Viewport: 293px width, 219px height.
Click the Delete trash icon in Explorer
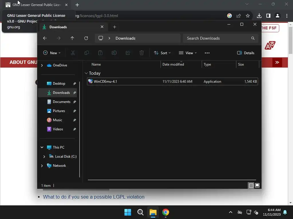(x=142, y=53)
